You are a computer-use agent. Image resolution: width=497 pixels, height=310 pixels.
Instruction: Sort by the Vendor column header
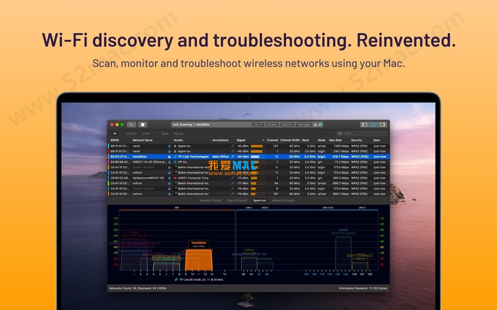pyautogui.click(x=178, y=140)
